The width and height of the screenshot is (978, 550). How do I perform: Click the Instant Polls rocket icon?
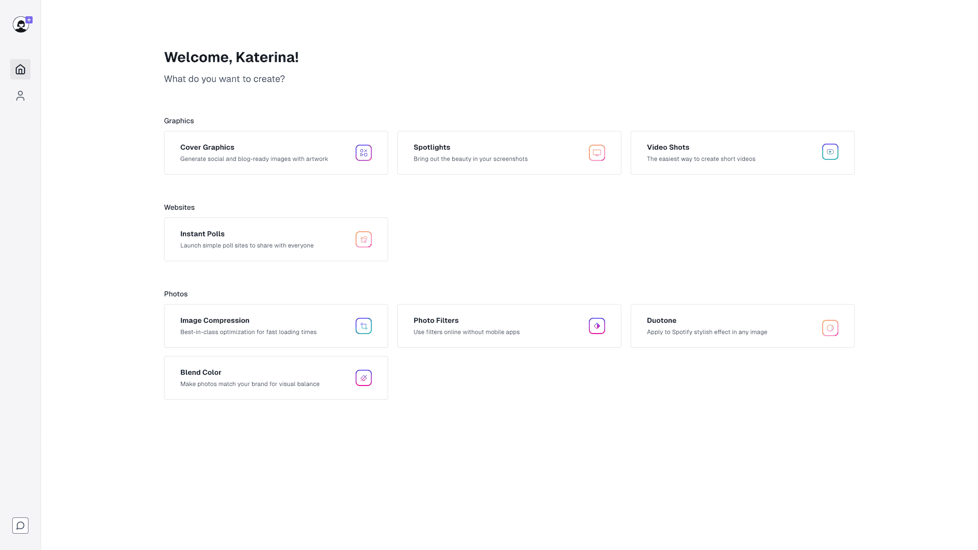[x=364, y=239]
